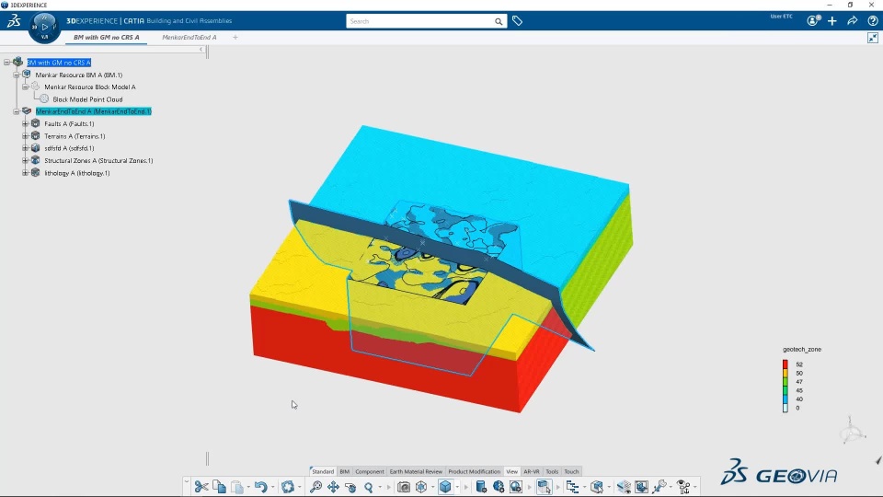
Task: Click the Undo arrow icon
Action: point(260,486)
